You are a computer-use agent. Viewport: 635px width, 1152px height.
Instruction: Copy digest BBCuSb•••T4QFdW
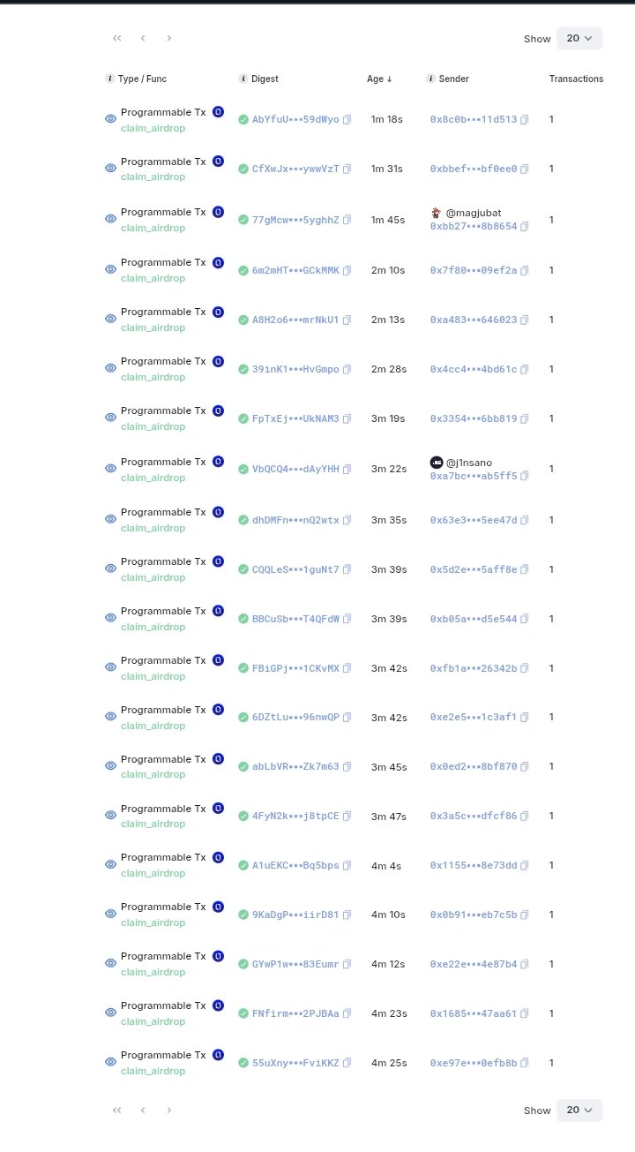347,619
